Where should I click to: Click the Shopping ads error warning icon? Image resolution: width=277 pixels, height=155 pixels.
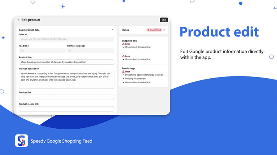[123, 44]
